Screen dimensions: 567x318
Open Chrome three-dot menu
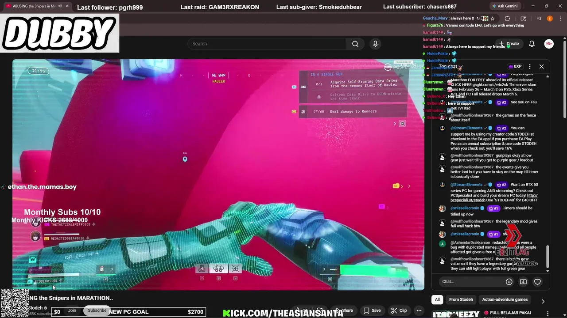[x=560, y=19]
